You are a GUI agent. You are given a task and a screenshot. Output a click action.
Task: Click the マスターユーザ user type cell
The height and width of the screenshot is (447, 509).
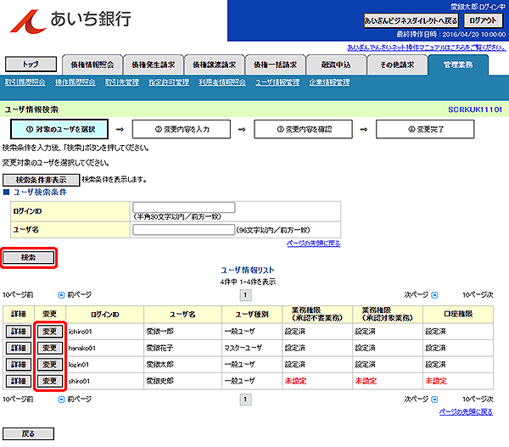252,348
